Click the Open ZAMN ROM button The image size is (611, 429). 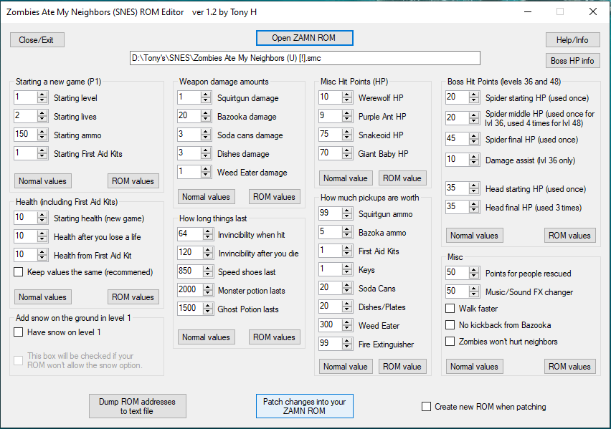coord(304,38)
